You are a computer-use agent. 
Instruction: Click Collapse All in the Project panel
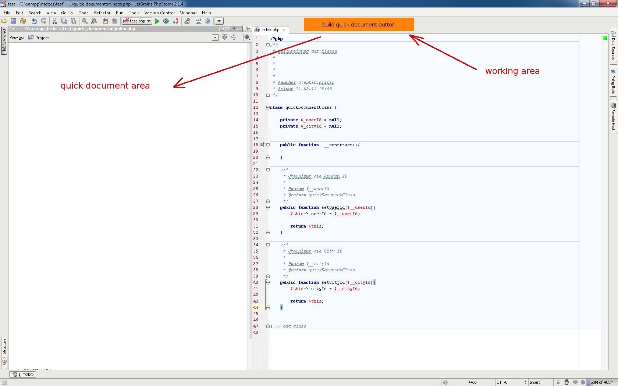pos(234,37)
